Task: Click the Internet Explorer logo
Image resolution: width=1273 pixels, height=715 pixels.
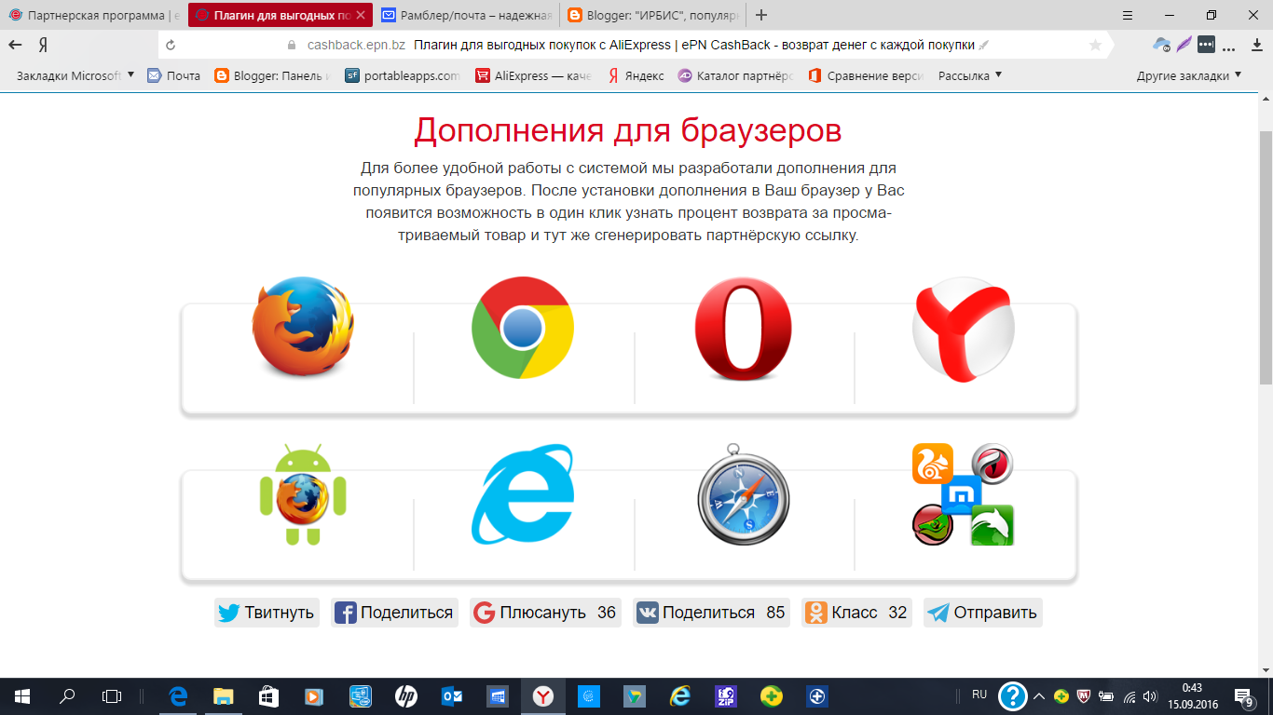Action: (x=523, y=493)
